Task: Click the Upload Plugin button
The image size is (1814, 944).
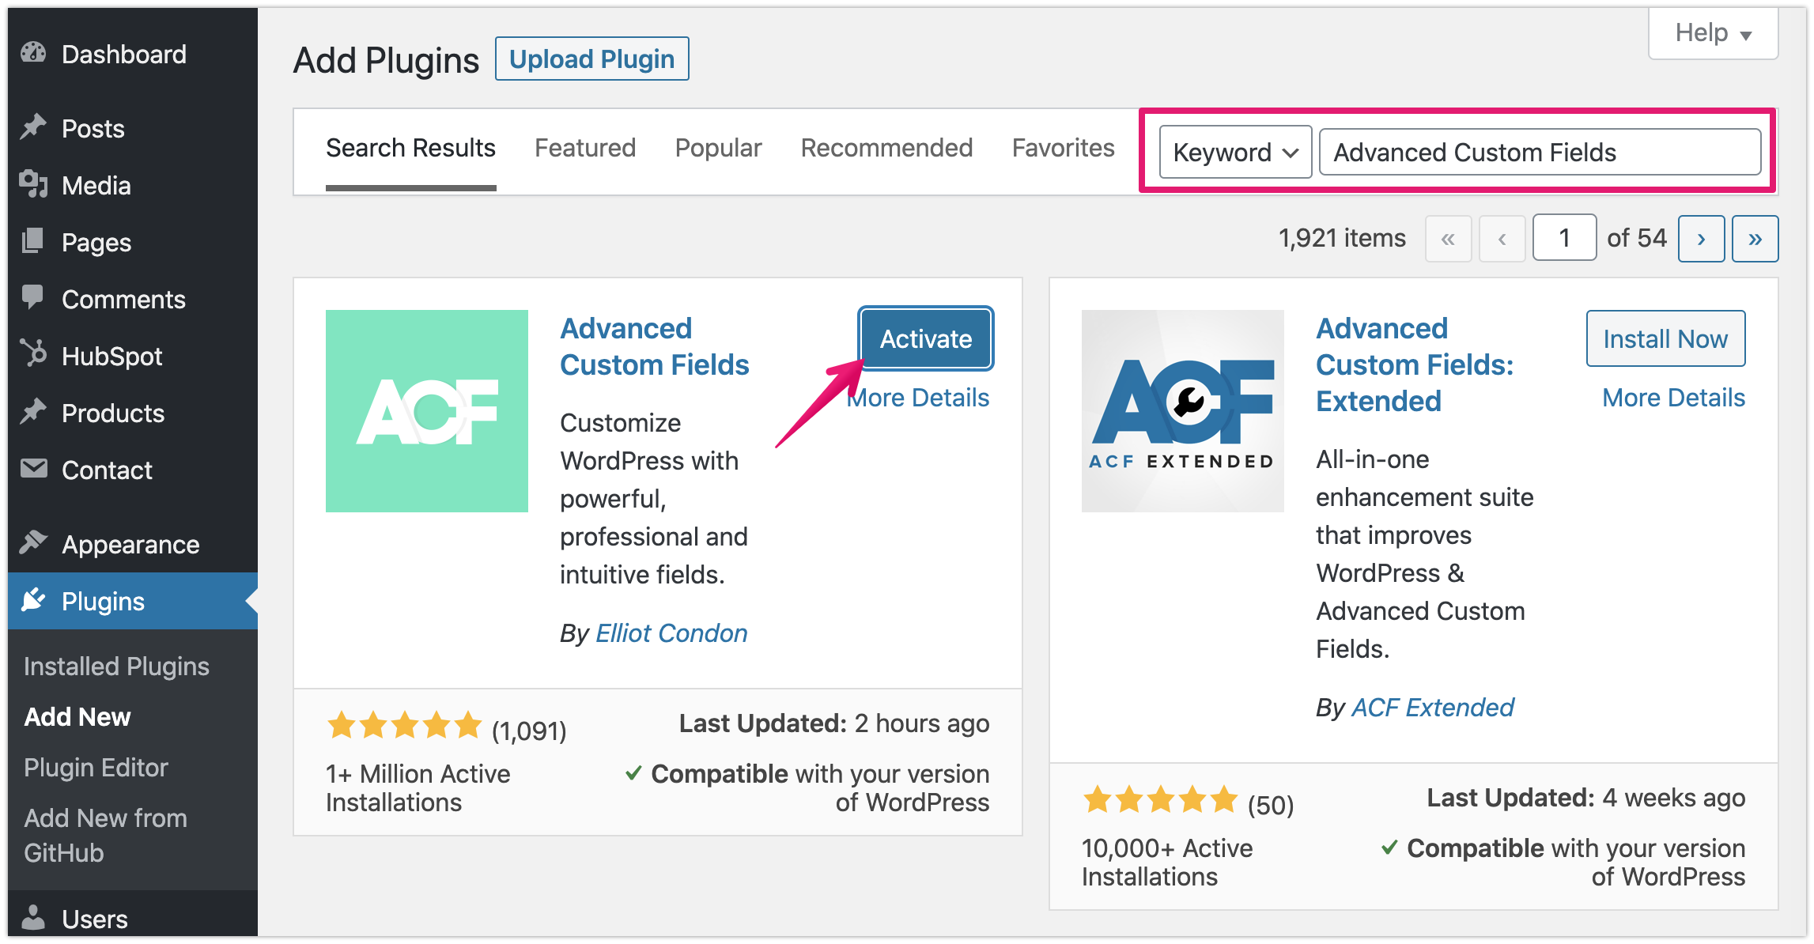Action: tap(592, 59)
